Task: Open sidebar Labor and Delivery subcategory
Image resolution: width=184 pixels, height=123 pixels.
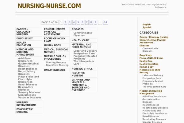Action: [153, 75]
